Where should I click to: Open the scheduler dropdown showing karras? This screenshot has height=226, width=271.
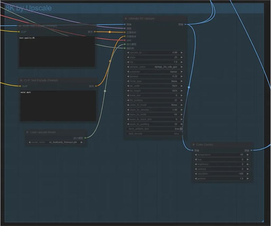tap(154, 72)
